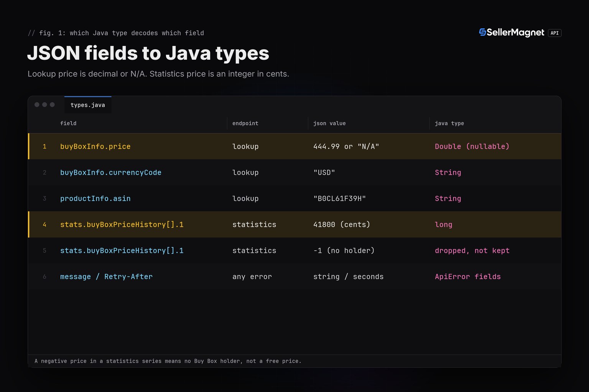
Task: Click String type in the currencyCode row
Action: (448, 172)
